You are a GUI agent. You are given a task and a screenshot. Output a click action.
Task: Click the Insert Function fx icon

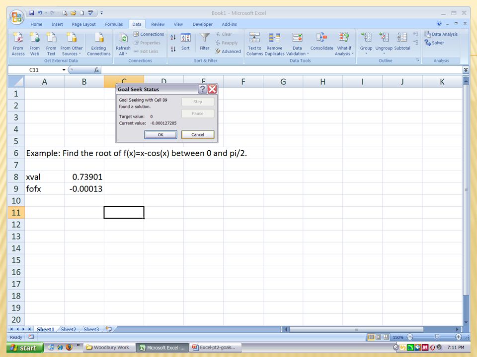tap(96, 70)
